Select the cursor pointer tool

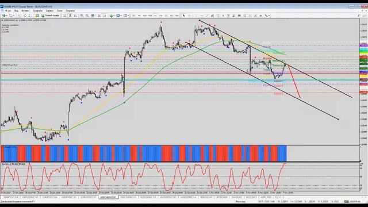tap(184, 16)
